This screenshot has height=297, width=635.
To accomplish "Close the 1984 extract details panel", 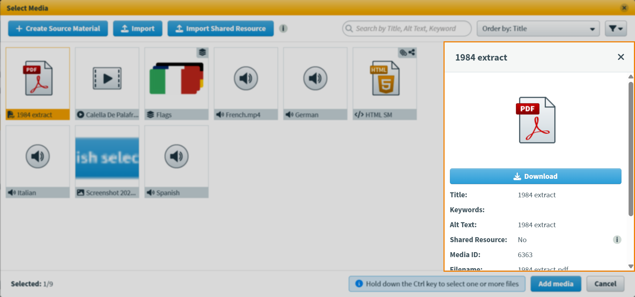I will point(621,57).
